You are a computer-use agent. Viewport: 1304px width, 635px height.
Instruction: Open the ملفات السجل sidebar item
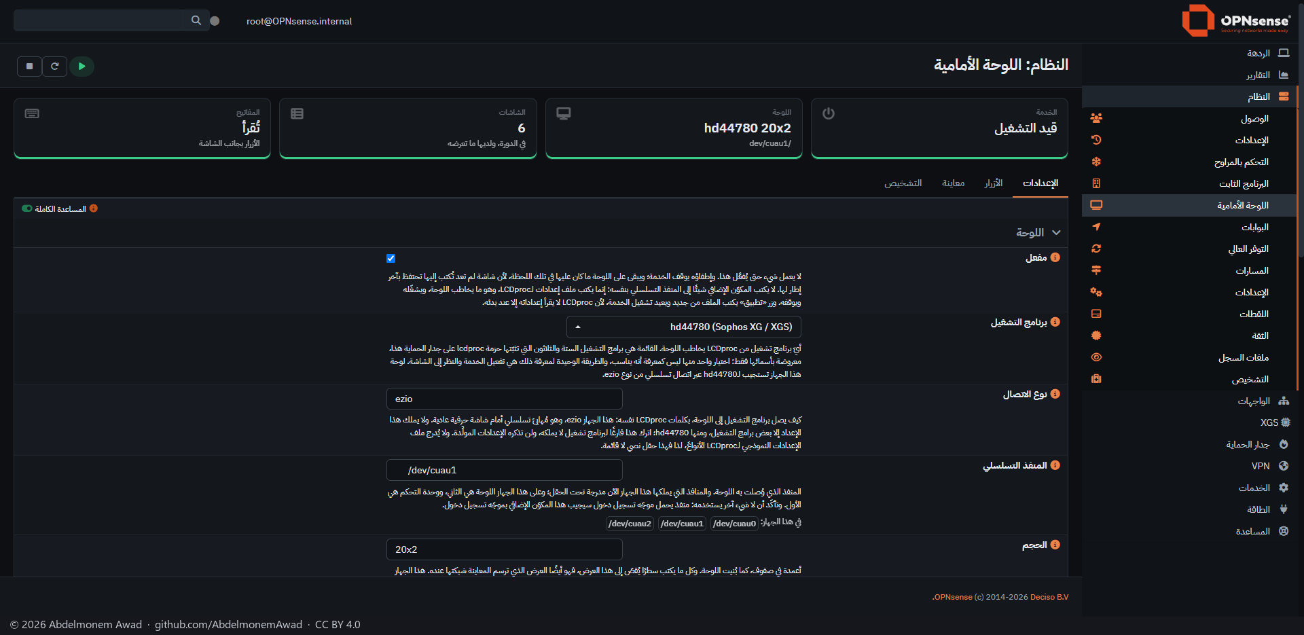point(1189,357)
